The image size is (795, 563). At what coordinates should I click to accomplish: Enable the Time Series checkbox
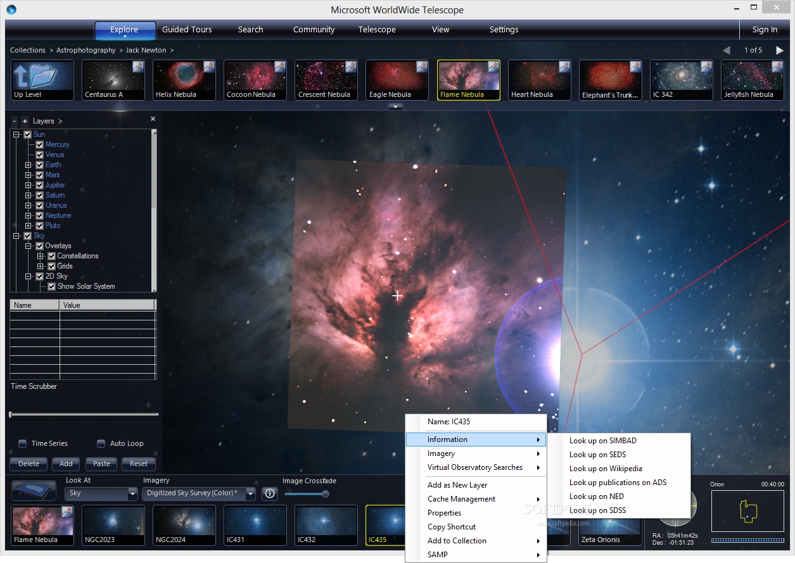pos(23,443)
